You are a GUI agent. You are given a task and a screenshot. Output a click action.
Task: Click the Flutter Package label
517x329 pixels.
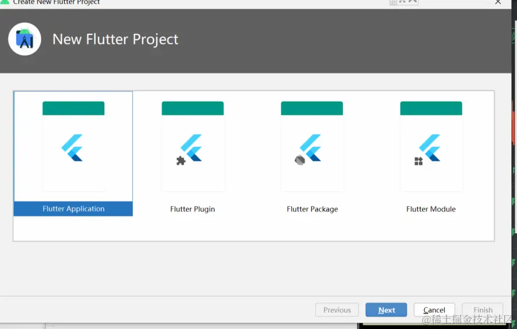tap(312, 209)
